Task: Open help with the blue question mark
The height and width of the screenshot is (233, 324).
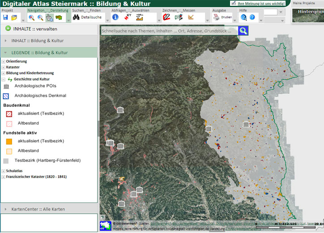Action: click(252, 17)
